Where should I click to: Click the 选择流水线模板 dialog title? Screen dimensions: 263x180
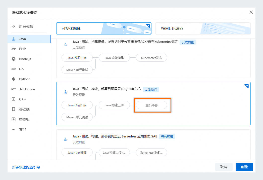pos(24,13)
